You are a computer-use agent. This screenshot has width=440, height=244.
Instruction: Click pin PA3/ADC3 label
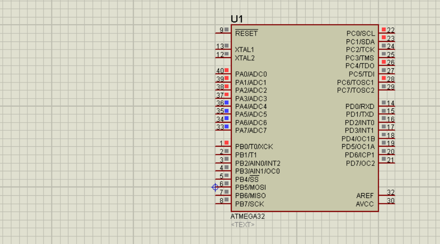point(251,99)
